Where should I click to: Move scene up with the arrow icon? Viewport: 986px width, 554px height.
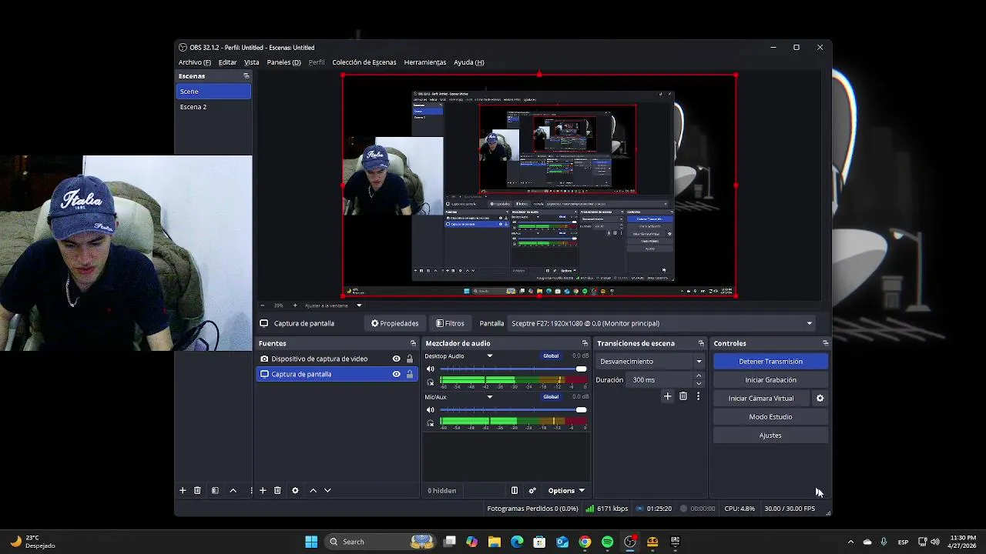pyautogui.click(x=233, y=490)
